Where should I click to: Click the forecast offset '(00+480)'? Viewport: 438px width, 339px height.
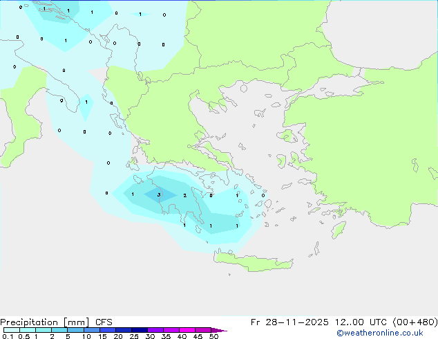click(x=415, y=322)
